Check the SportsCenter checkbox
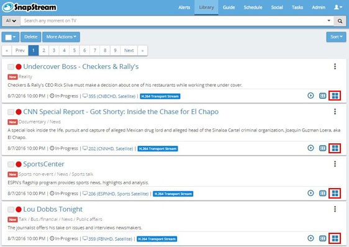 pos(11,164)
